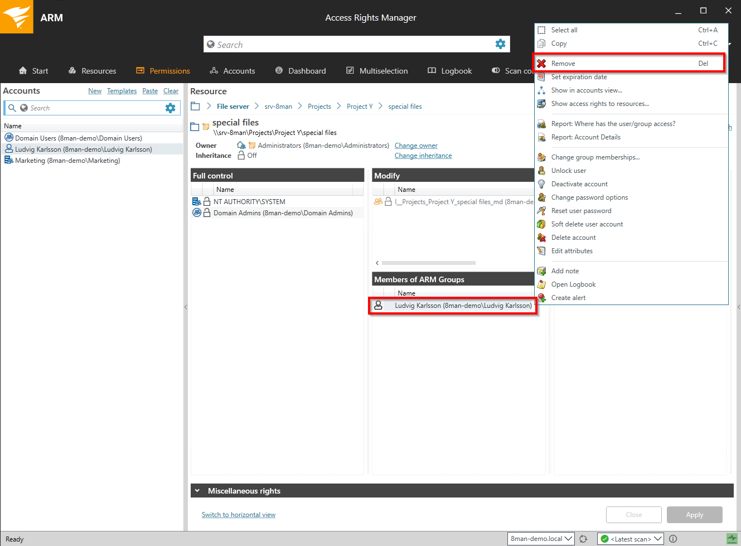The height and width of the screenshot is (546, 741).
Task: Collapse the Miscellaneous rights section
Action: coord(197,491)
